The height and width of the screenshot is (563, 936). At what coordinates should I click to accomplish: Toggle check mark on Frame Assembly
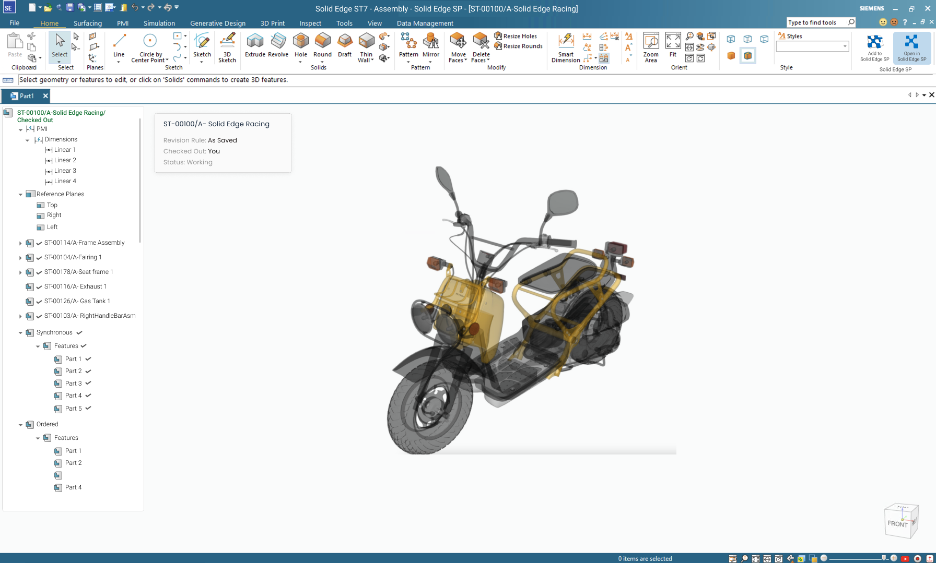click(39, 243)
